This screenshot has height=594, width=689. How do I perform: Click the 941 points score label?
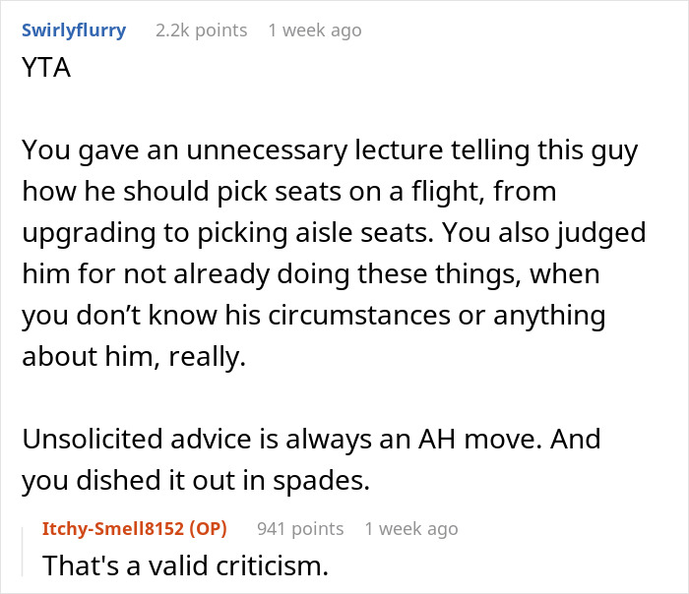tap(300, 528)
